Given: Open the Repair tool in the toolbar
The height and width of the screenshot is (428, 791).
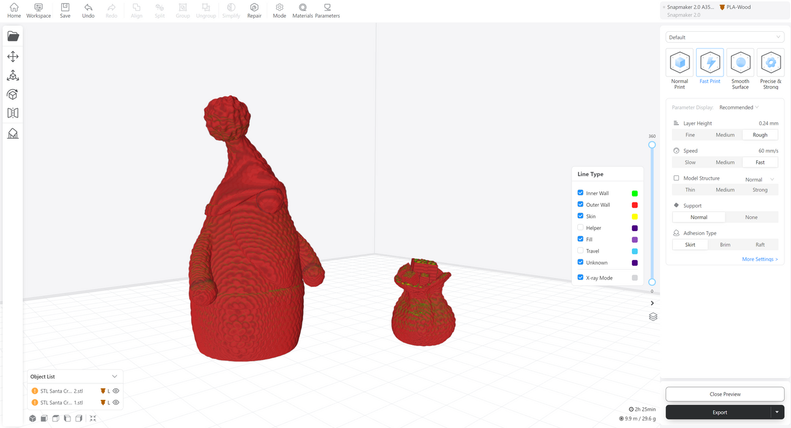Looking at the screenshot, I should click(254, 10).
